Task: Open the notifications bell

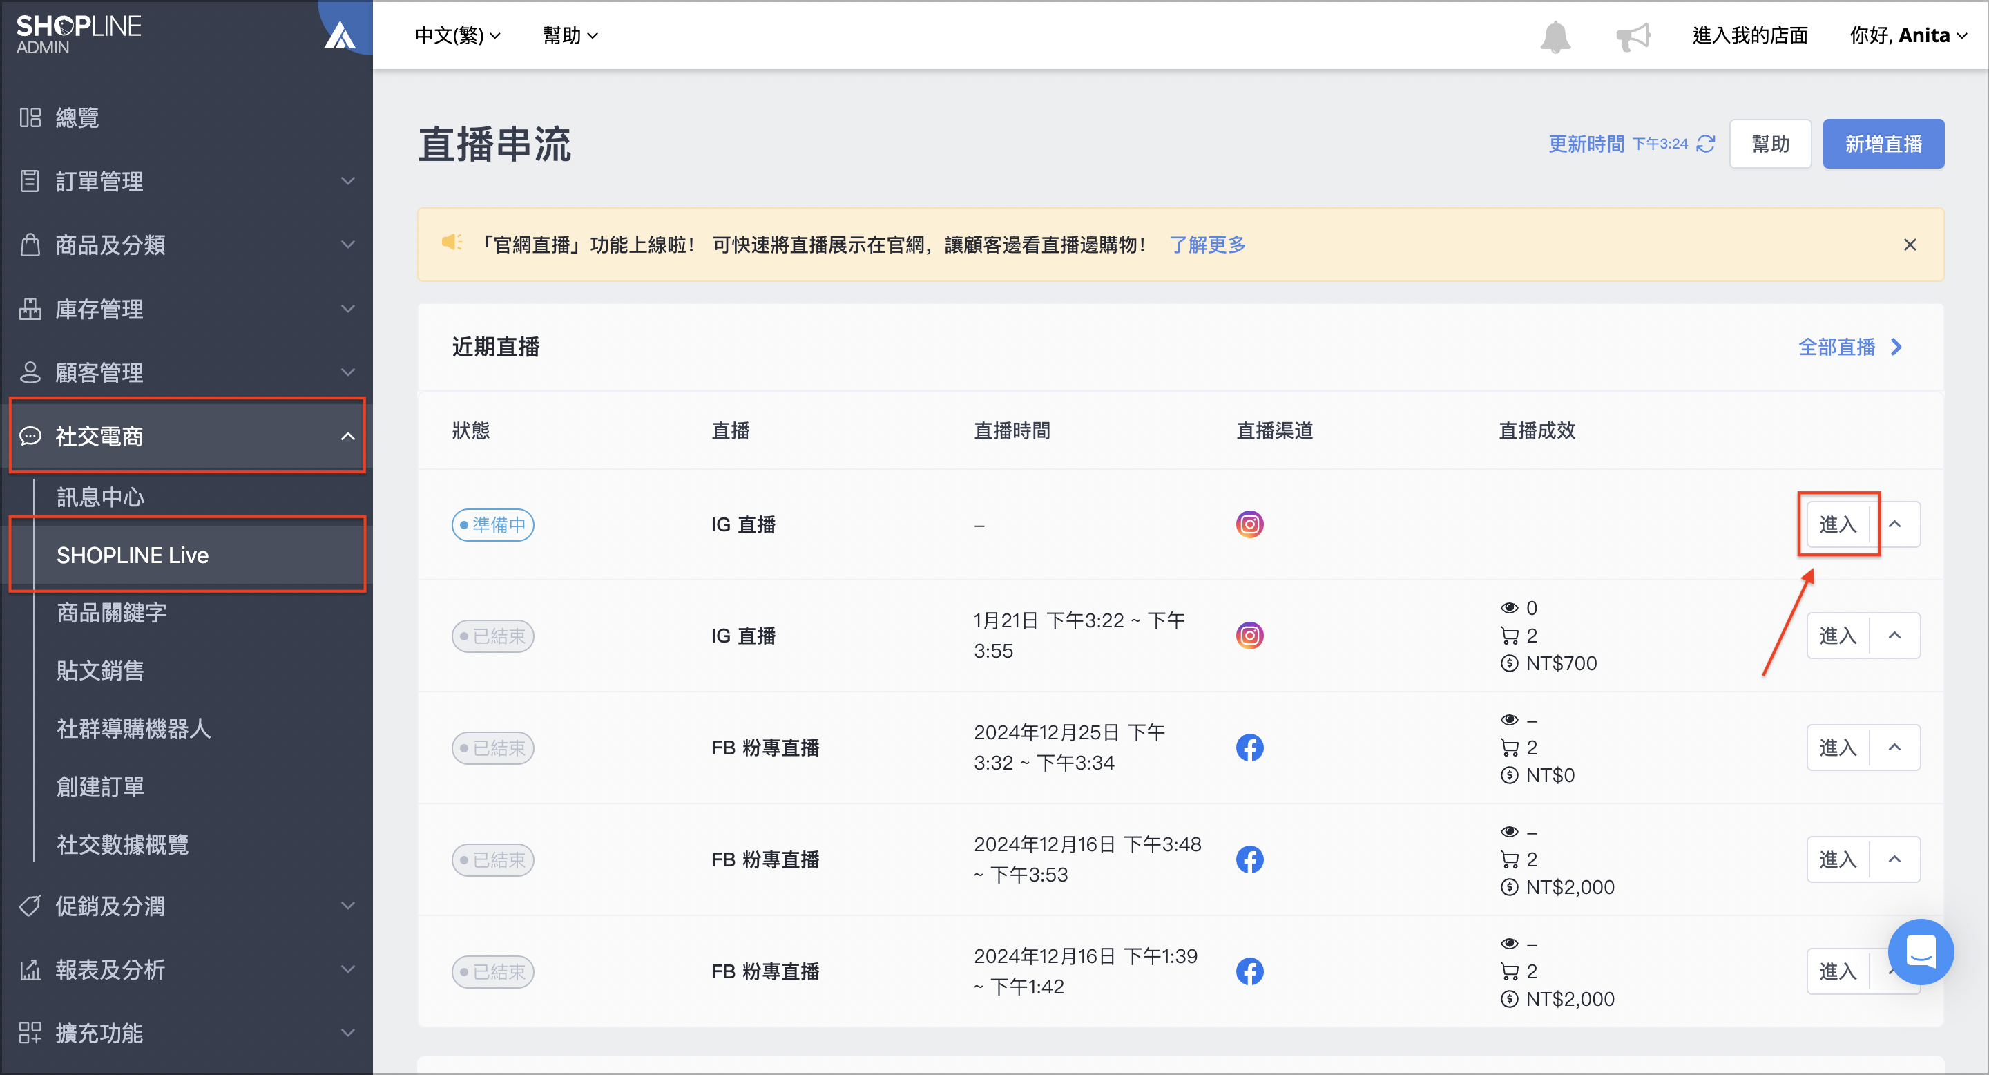Action: (1555, 37)
